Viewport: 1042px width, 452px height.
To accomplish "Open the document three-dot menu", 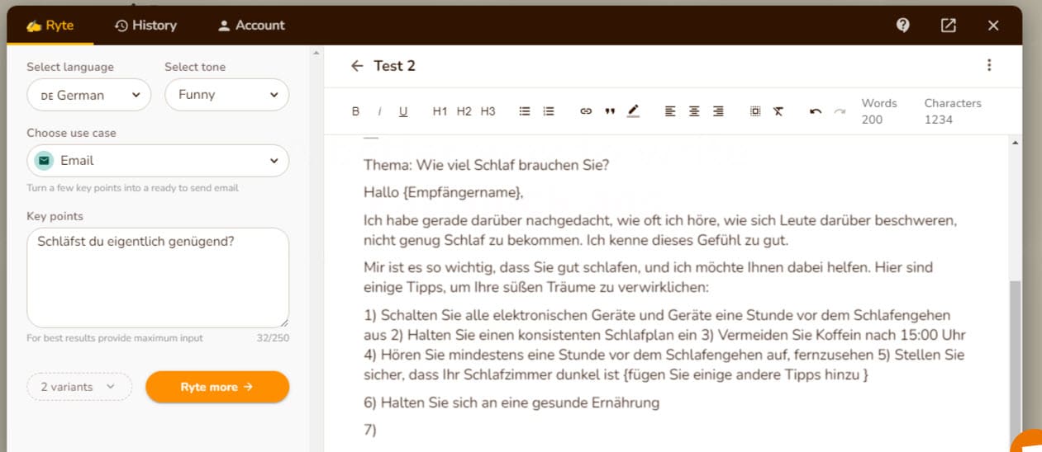I will [989, 65].
